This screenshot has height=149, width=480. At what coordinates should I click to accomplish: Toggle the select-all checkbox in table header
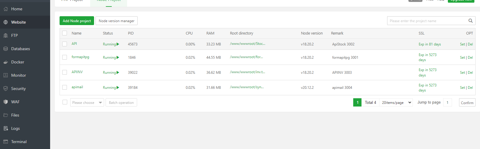coord(65,33)
